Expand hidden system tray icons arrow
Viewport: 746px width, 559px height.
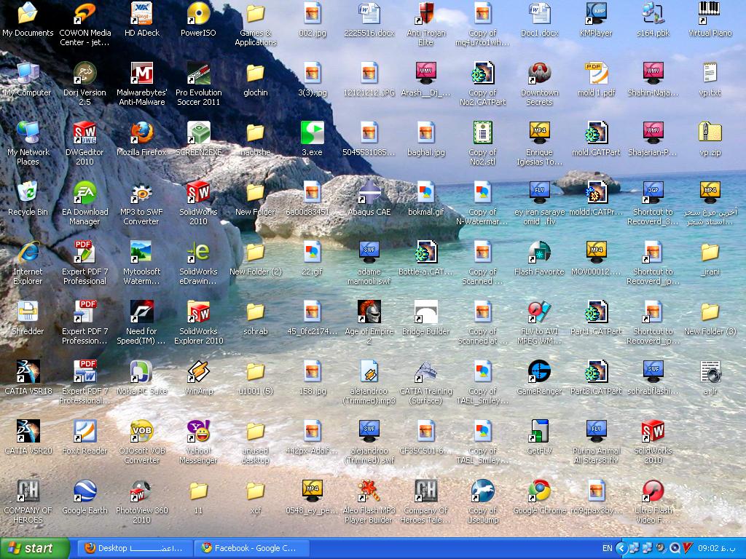(621, 548)
